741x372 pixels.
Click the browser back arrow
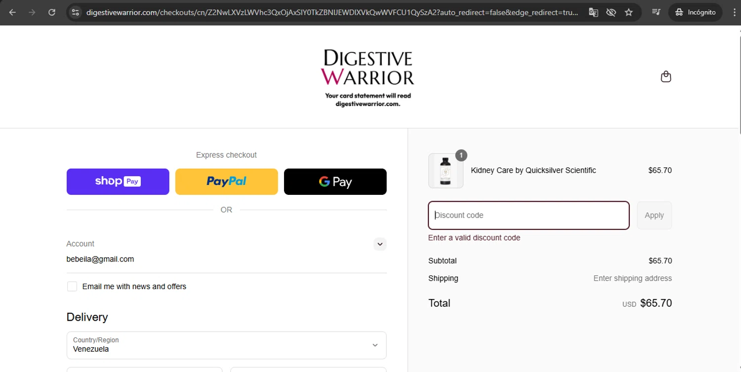12,12
